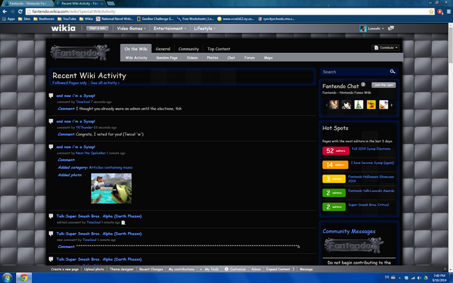
Task: Open the National Novel Writing bookmark
Action: click(115, 19)
